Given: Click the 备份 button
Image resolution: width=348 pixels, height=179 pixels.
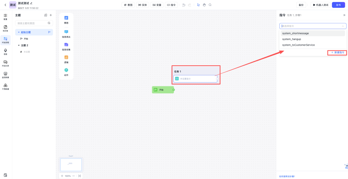Looking at the screenshot, I should [301, 5].
